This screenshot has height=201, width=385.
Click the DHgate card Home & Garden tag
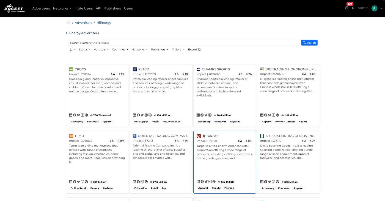[x=285, y=121]
